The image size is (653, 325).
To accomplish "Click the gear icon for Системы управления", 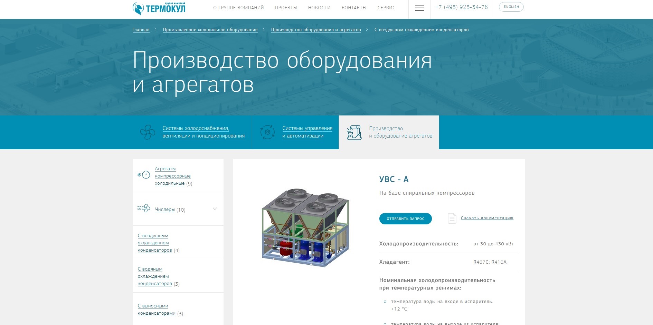I will click(267, 132).
